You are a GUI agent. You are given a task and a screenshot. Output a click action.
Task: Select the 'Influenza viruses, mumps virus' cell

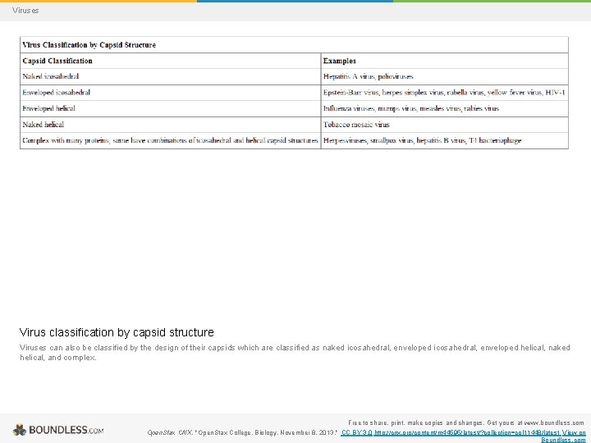445,108
